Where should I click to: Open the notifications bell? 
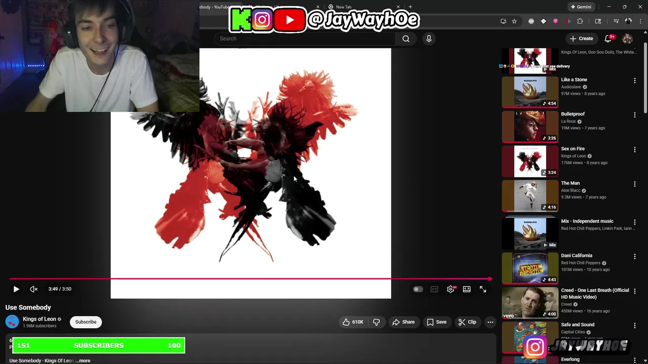[609, 38]
